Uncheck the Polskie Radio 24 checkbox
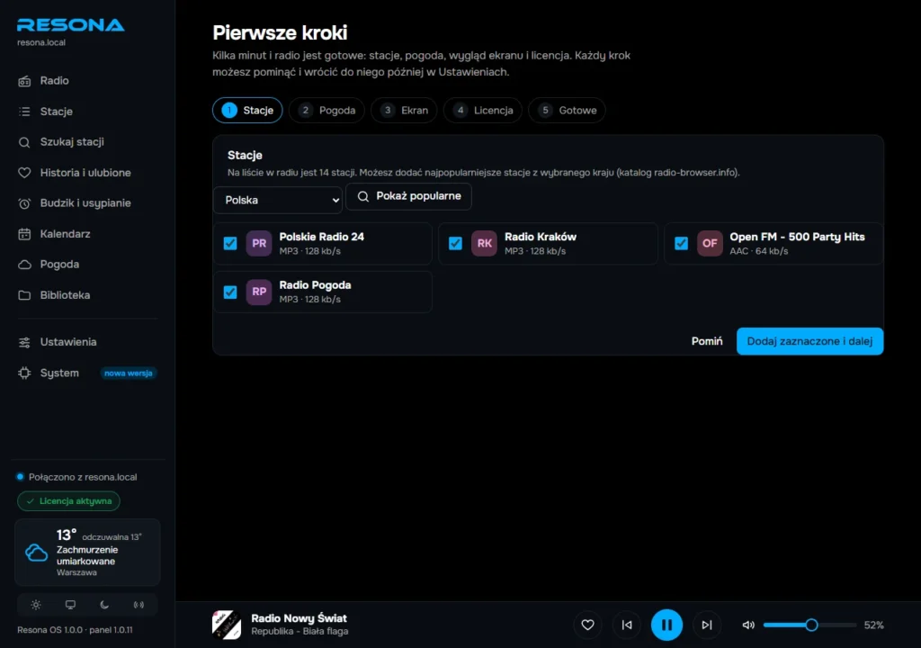This screenshot has height=648, width=921. click(230, 243)
